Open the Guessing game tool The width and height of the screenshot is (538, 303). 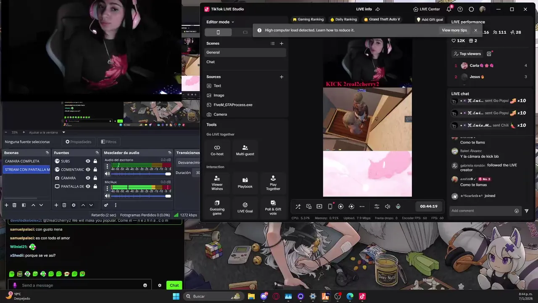pos(217,208)
